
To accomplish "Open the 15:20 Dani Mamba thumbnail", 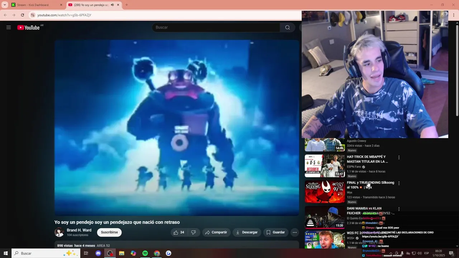I will (325, 218).
